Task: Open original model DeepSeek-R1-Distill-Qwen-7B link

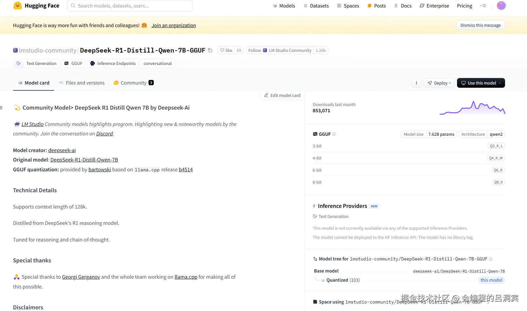Action: coord(84,160)
